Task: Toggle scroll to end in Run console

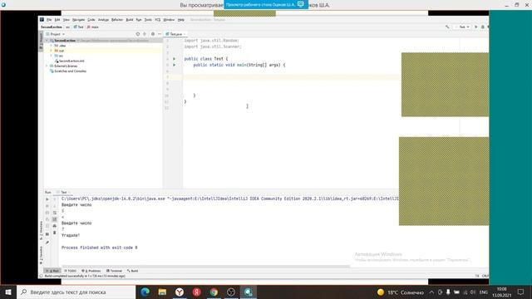Action: click(55, 219)
